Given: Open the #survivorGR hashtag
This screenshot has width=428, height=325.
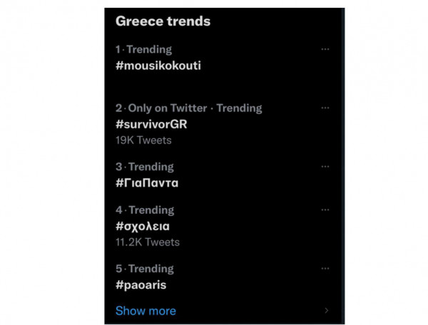Looking at the screenshot, I should pos(151,124).
